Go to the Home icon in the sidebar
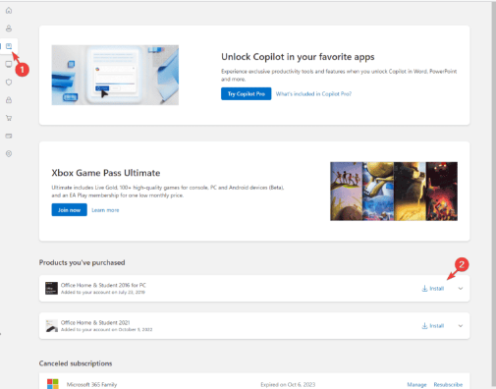The image size is (496, 389). coord(9,11)
